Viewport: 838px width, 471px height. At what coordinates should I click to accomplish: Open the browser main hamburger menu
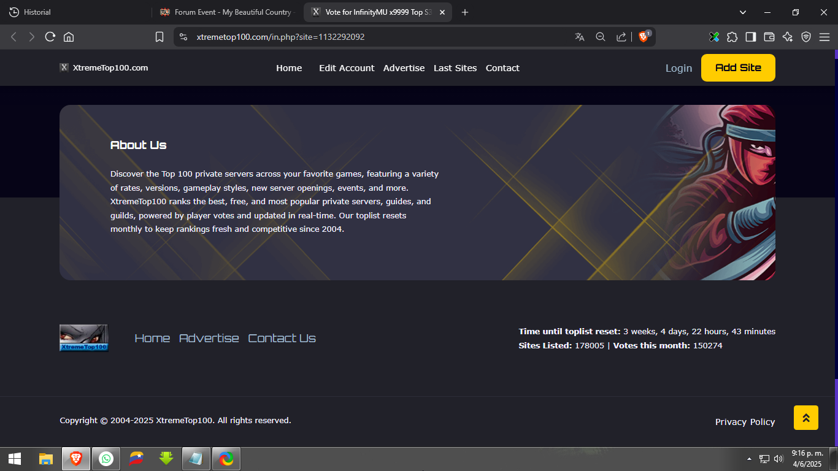pos(825,37)
